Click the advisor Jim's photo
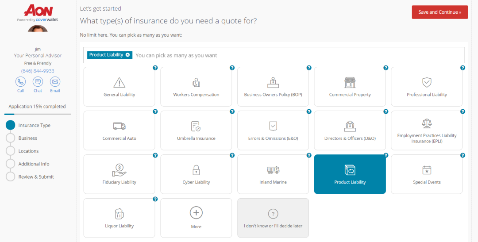 [x=38, y=29]
